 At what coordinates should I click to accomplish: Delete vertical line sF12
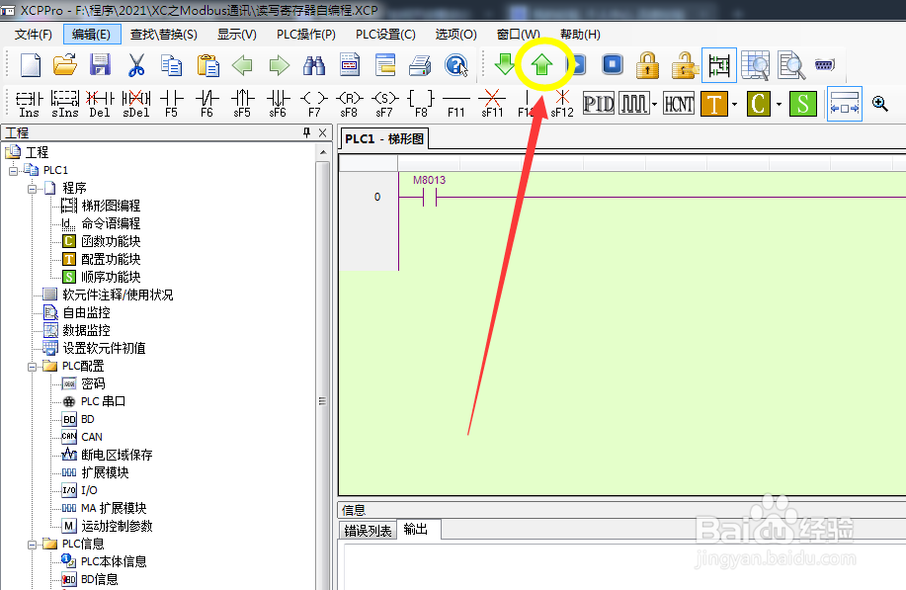click(562, 104)
